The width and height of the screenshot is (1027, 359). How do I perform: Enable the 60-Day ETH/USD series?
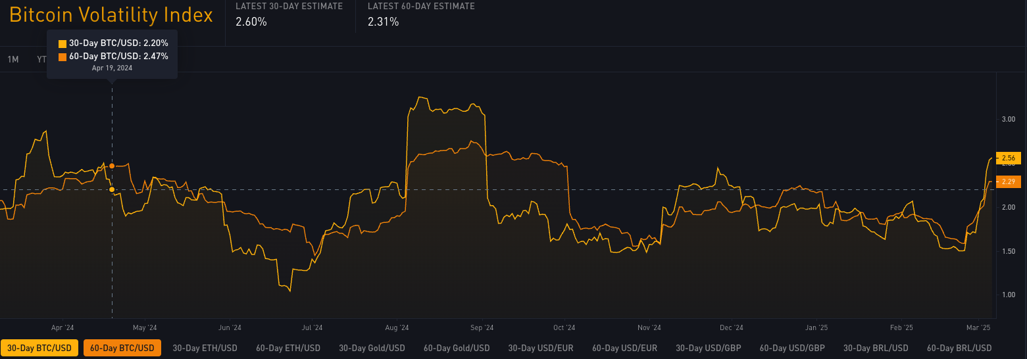click(x=288, y=348)
